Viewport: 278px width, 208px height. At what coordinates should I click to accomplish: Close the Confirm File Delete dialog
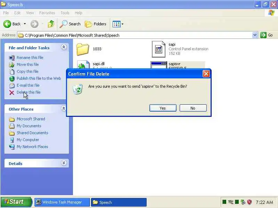206,74
